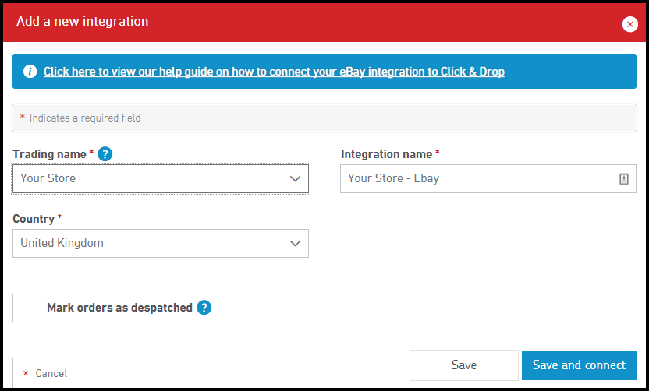Click the Mark orders as despatched label text
The image size is (649, 391).
click(x=119, y=308)
